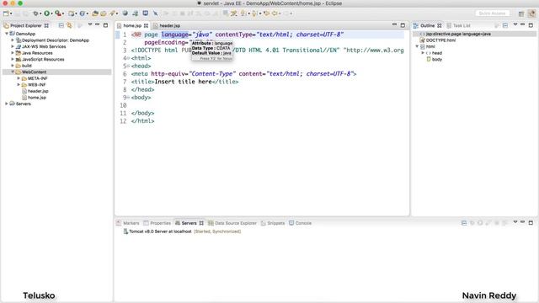Expand the JAX-WS Web Services node
This screenshot has height=303, width=539.
(x=13, y=46)
